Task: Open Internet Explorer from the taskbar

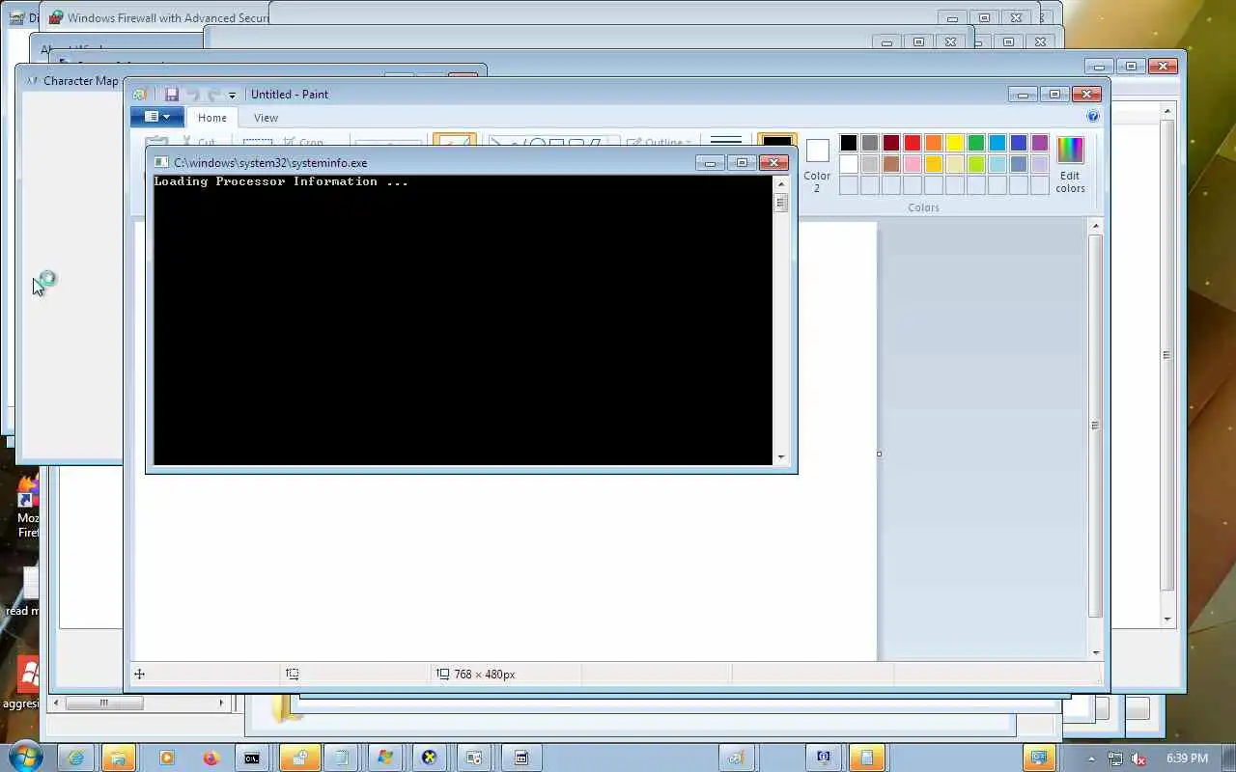Action: [74, 758]
